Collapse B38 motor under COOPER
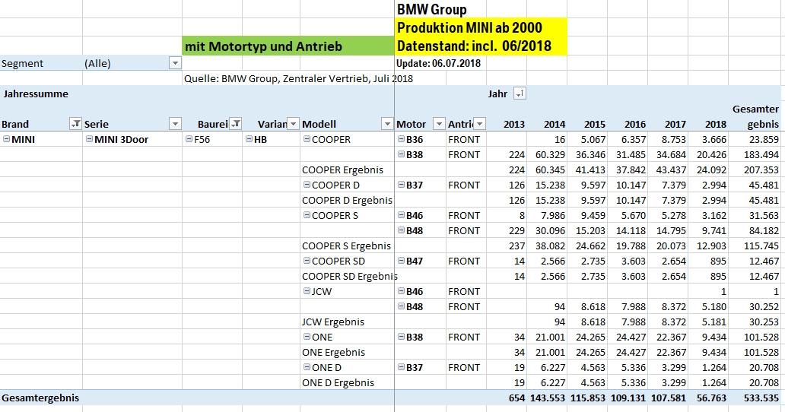 (401, 154)
